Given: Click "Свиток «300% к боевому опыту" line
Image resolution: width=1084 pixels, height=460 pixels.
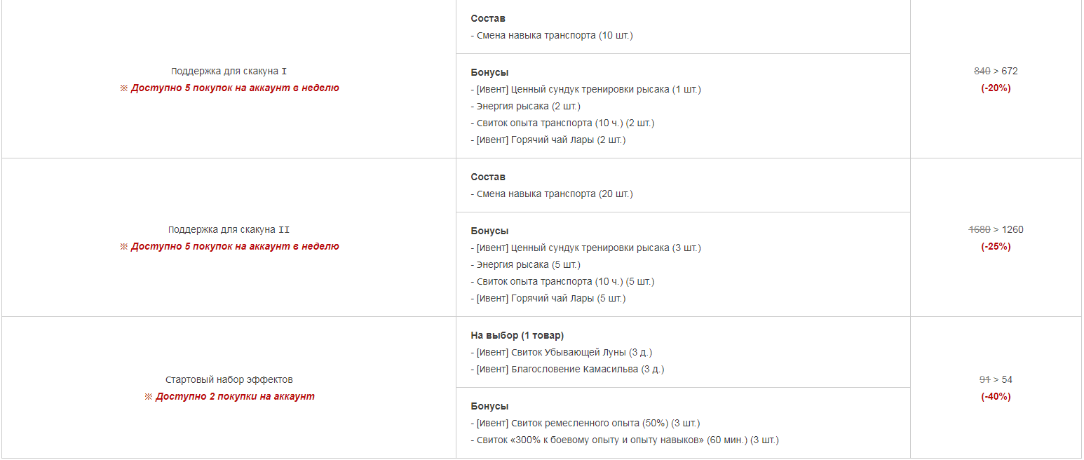Looking at the screenshot, I should (625, 440).
